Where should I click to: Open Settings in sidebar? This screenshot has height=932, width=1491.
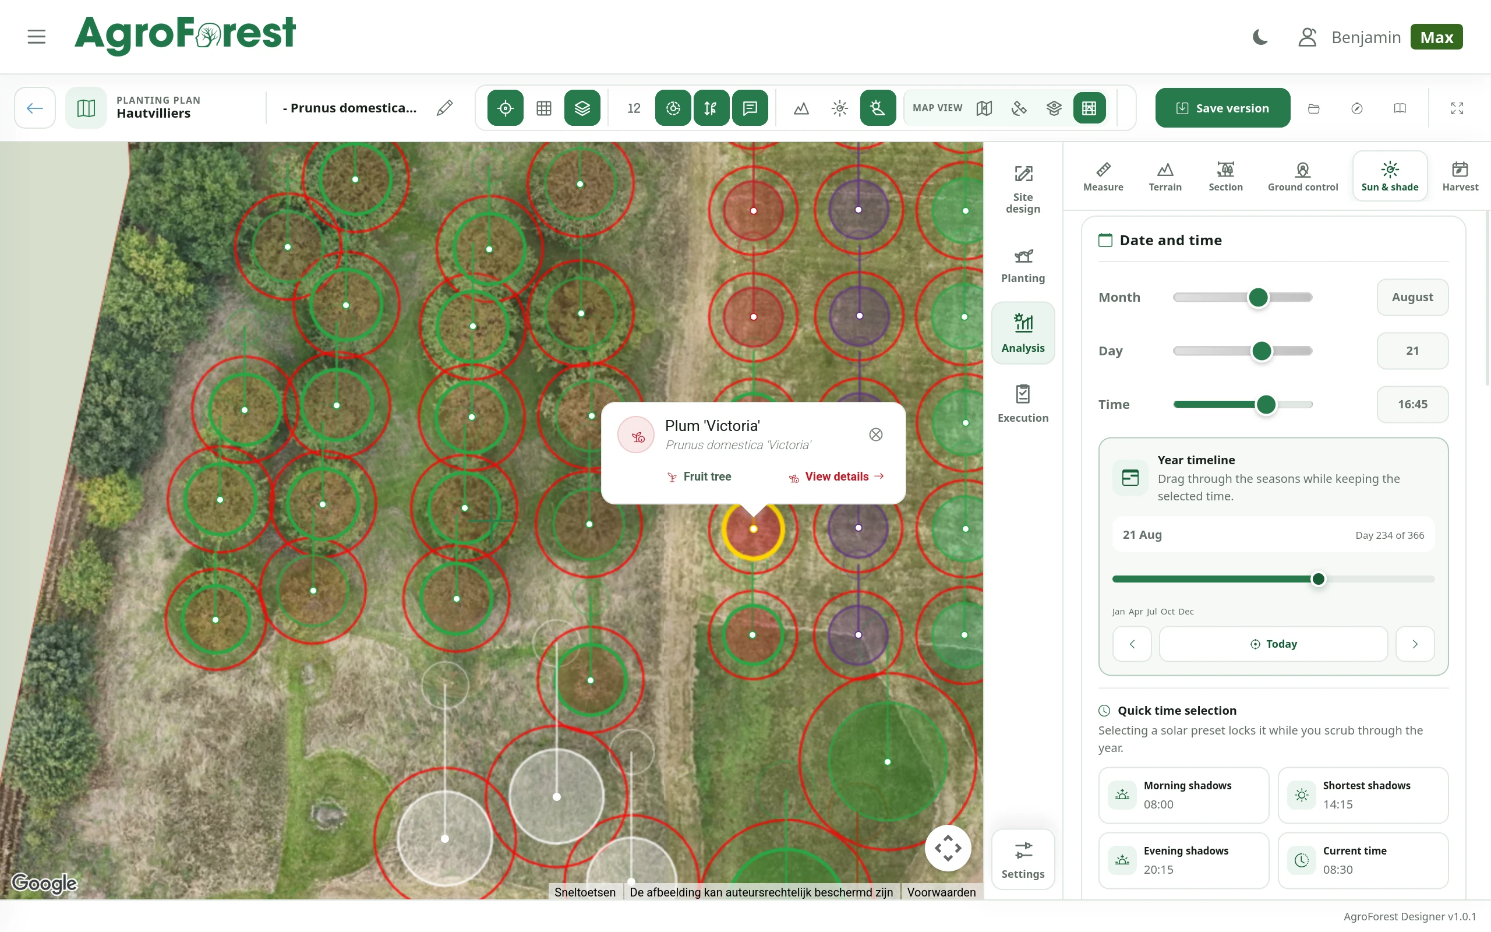coord(1023,859)
